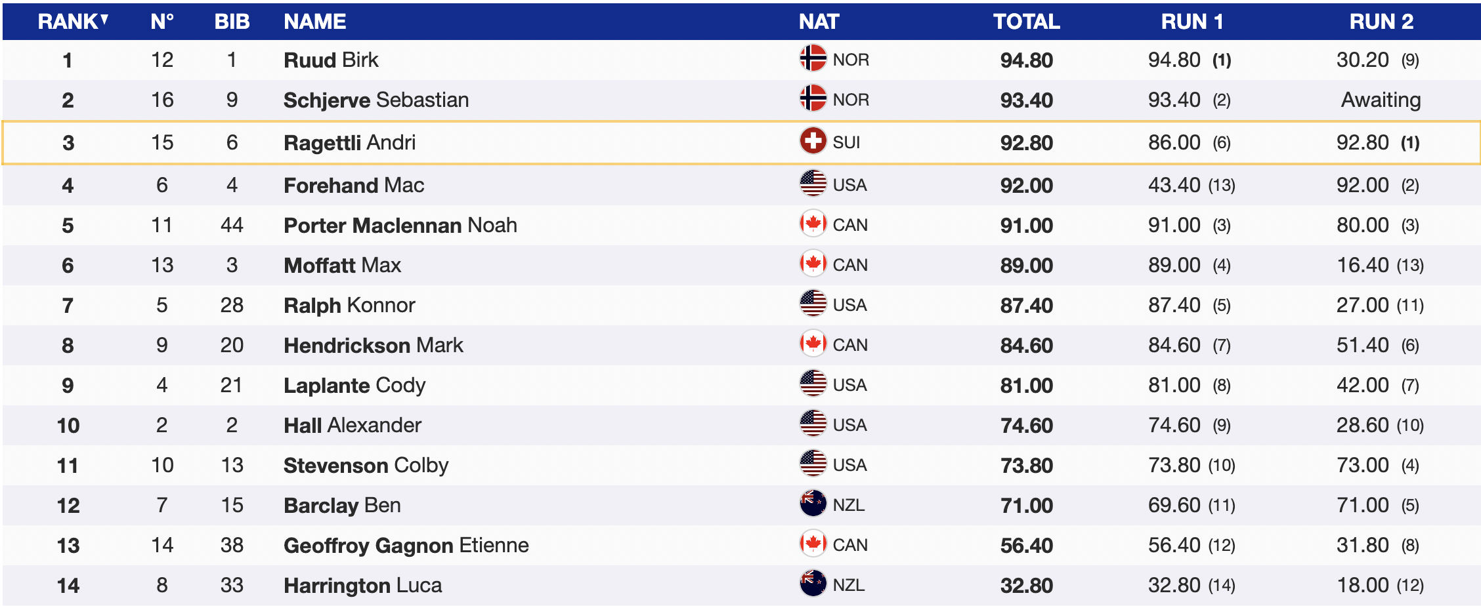
Task: Select Stevenson Colby's name
Action: (366, 466)
